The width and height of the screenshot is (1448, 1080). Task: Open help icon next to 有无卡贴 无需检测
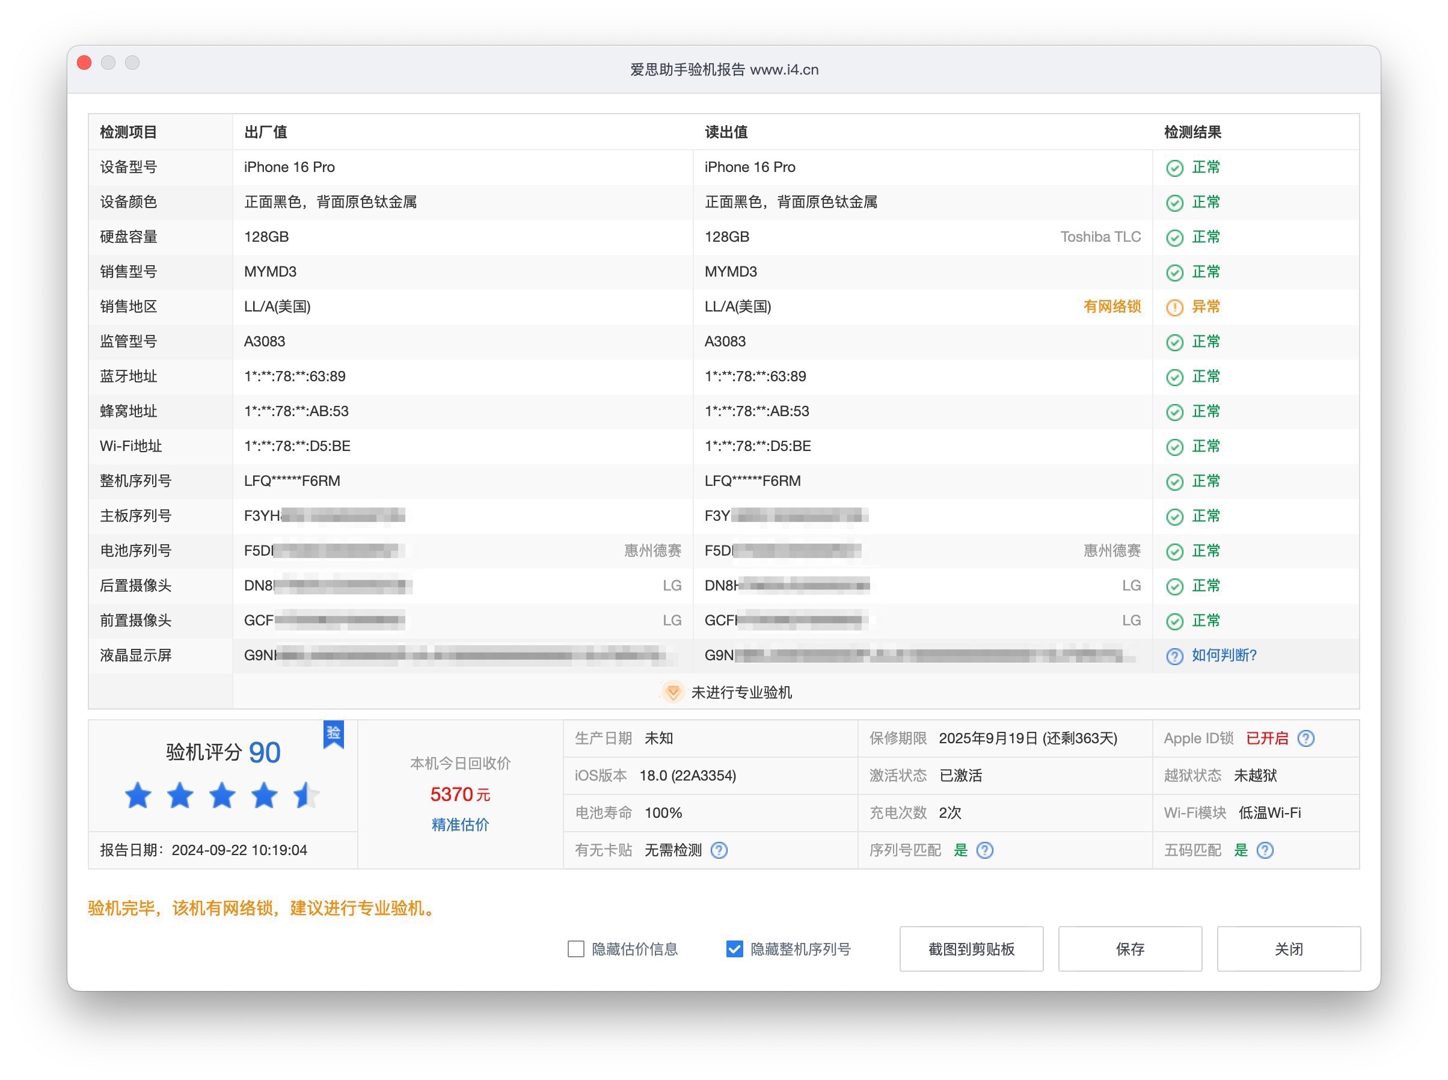719,850
